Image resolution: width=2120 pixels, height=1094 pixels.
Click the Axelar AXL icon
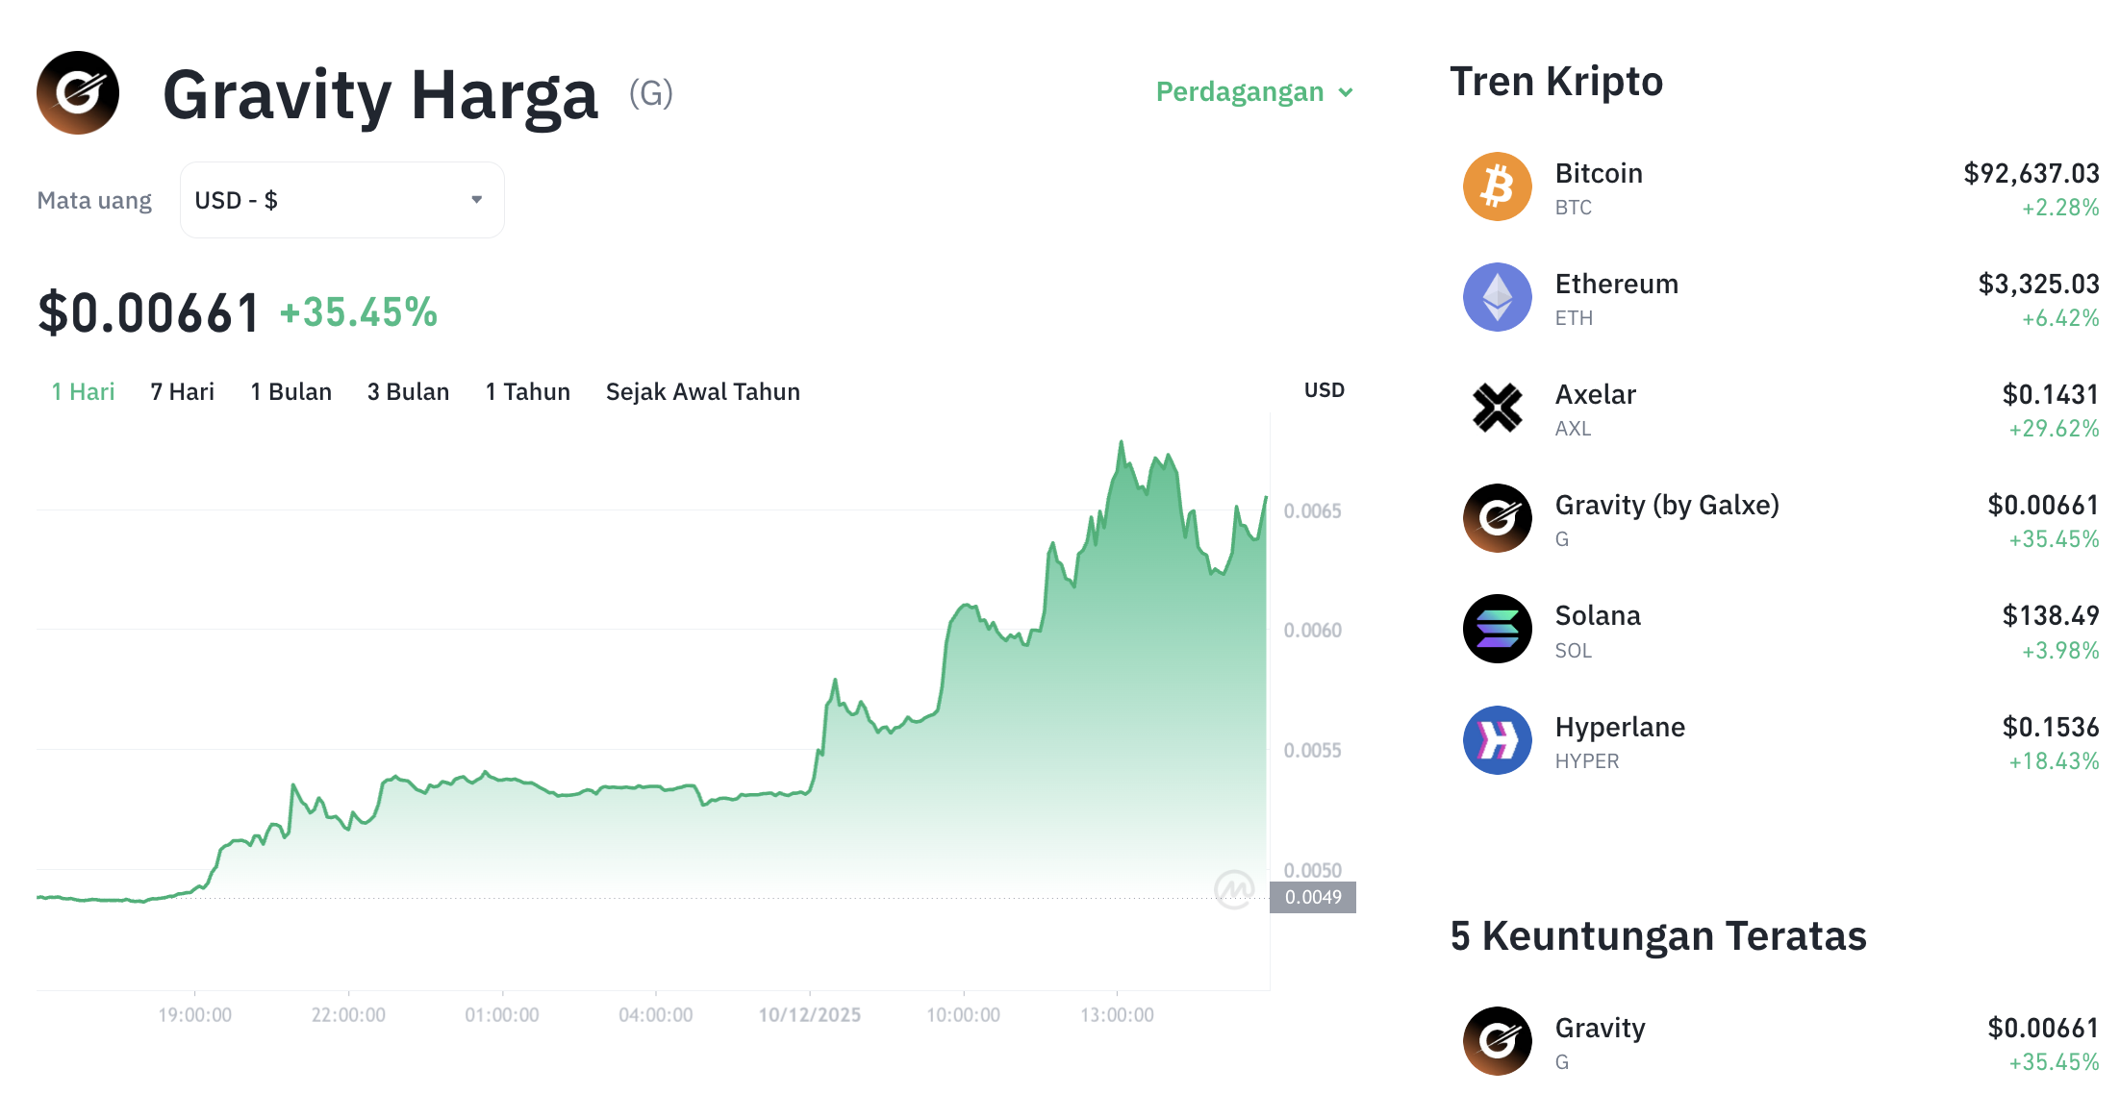(1497, 408)
